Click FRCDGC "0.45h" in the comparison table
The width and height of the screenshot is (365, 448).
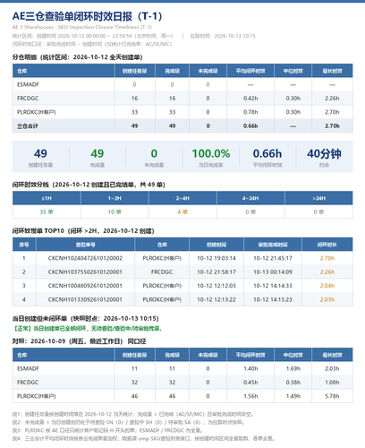click(x=250, y=383)
